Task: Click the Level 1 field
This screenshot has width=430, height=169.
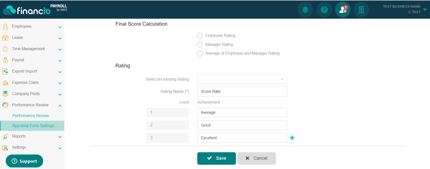Action: 167,113
